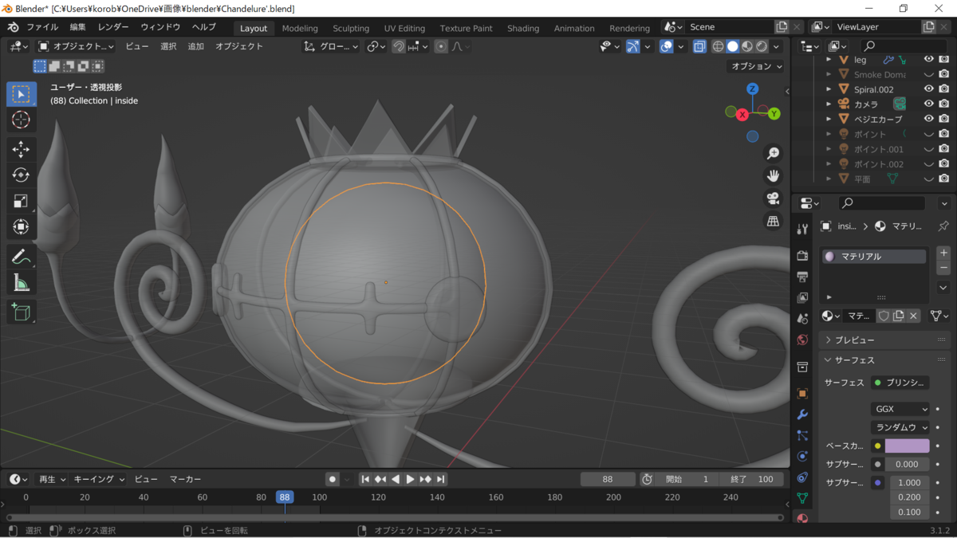Select the Rotate tool
The width and height of the screenshot is (957, 538).
click(x=22, y=175)
